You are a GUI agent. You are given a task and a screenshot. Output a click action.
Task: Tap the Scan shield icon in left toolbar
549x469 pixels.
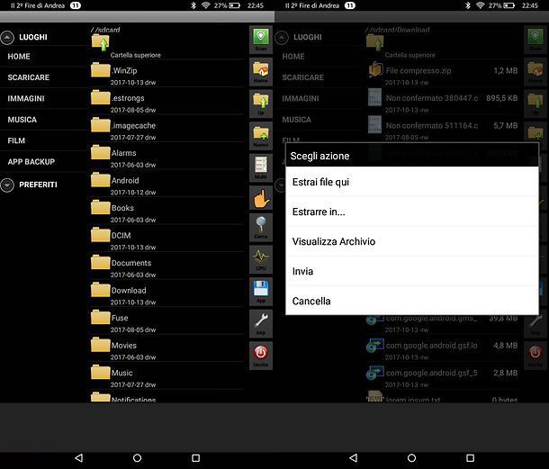coord(261,40)
